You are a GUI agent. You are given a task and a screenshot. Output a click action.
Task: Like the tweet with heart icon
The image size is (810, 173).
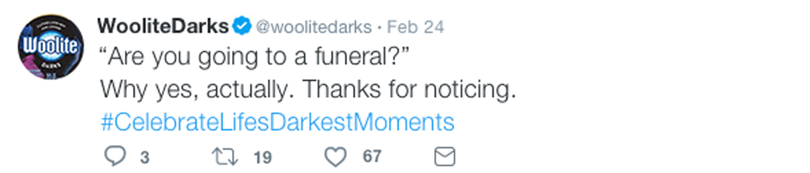click(x=335, y=157)
